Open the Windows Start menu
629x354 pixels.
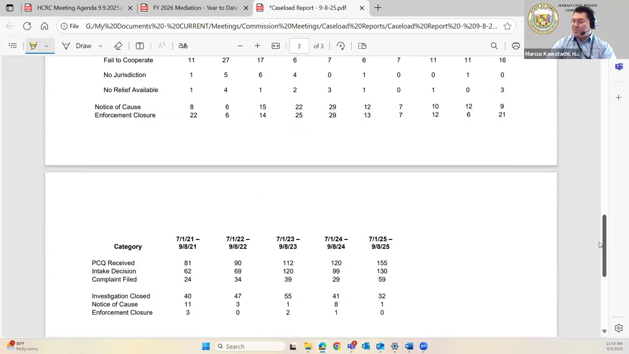pyautogui.click(x=206, y=346)
